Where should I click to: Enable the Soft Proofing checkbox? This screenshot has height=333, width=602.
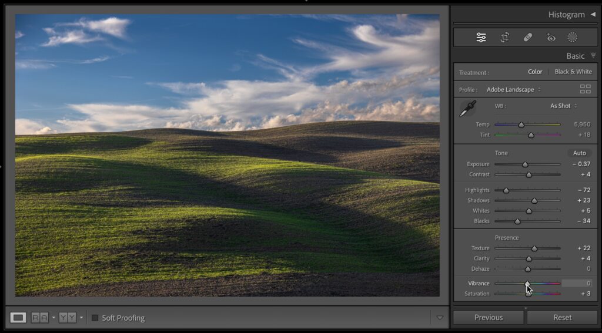click(95, 318)
